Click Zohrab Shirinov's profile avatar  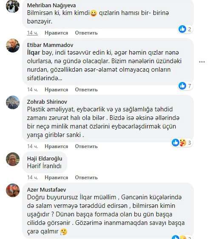tap(13, 102)
